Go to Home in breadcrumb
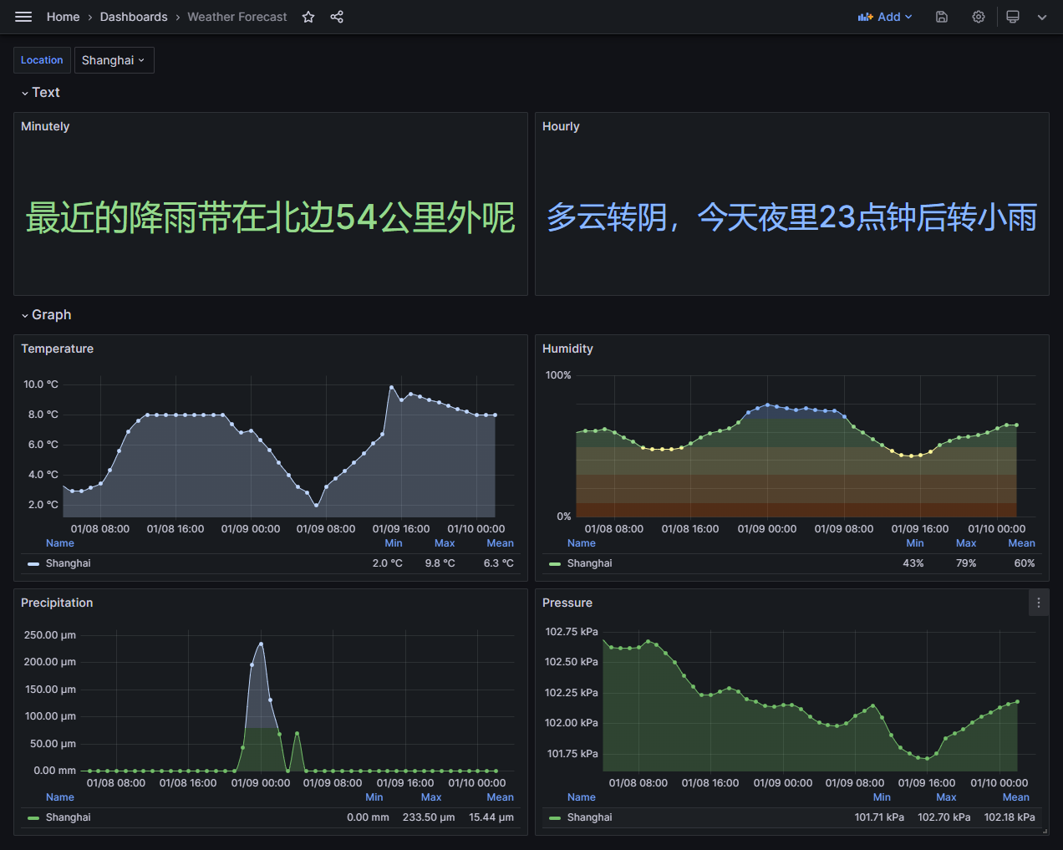The height and width of the screenshot is (850, 1063). 64,17
